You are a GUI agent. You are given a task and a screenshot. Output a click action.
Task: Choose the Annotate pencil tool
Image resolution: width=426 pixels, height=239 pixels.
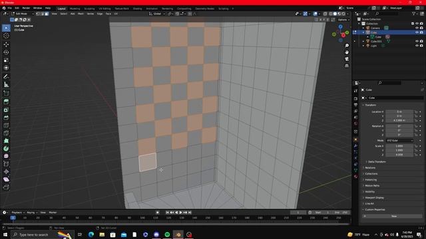(x=6, y=77)
